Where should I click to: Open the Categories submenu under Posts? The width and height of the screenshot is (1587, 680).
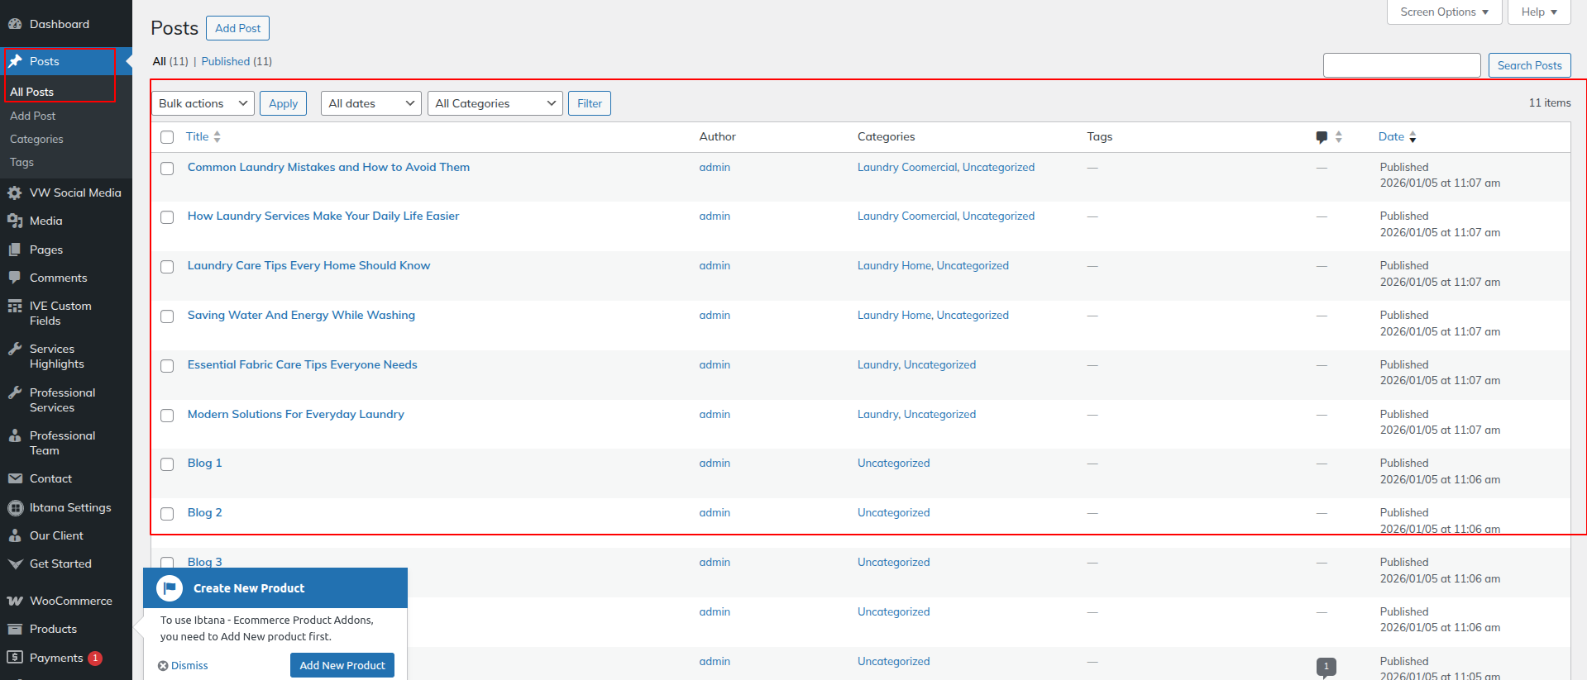click(36, 140)
